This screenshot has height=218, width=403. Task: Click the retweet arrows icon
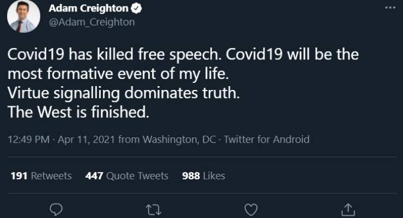[153, 209]
